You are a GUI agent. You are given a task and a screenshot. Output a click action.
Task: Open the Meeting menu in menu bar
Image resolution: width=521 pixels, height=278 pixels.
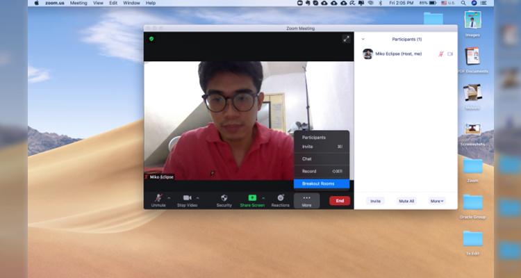[78, 3]
